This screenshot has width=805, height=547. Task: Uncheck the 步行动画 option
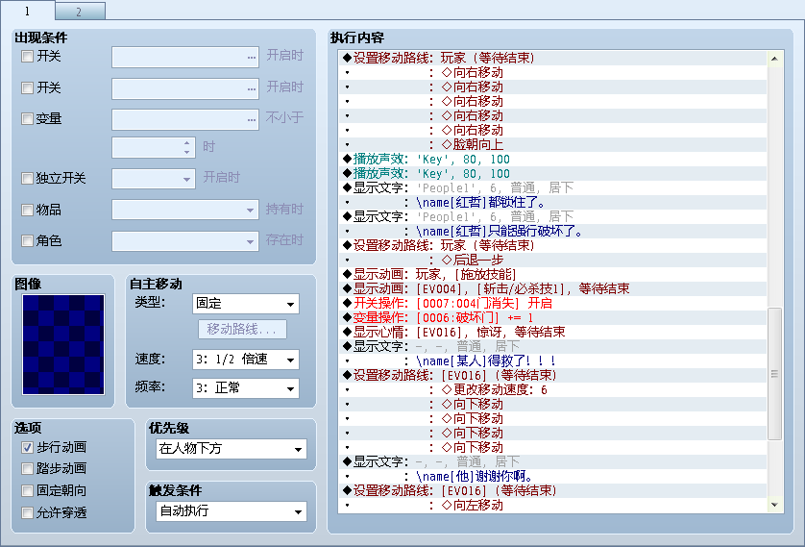tap(27, 448)
